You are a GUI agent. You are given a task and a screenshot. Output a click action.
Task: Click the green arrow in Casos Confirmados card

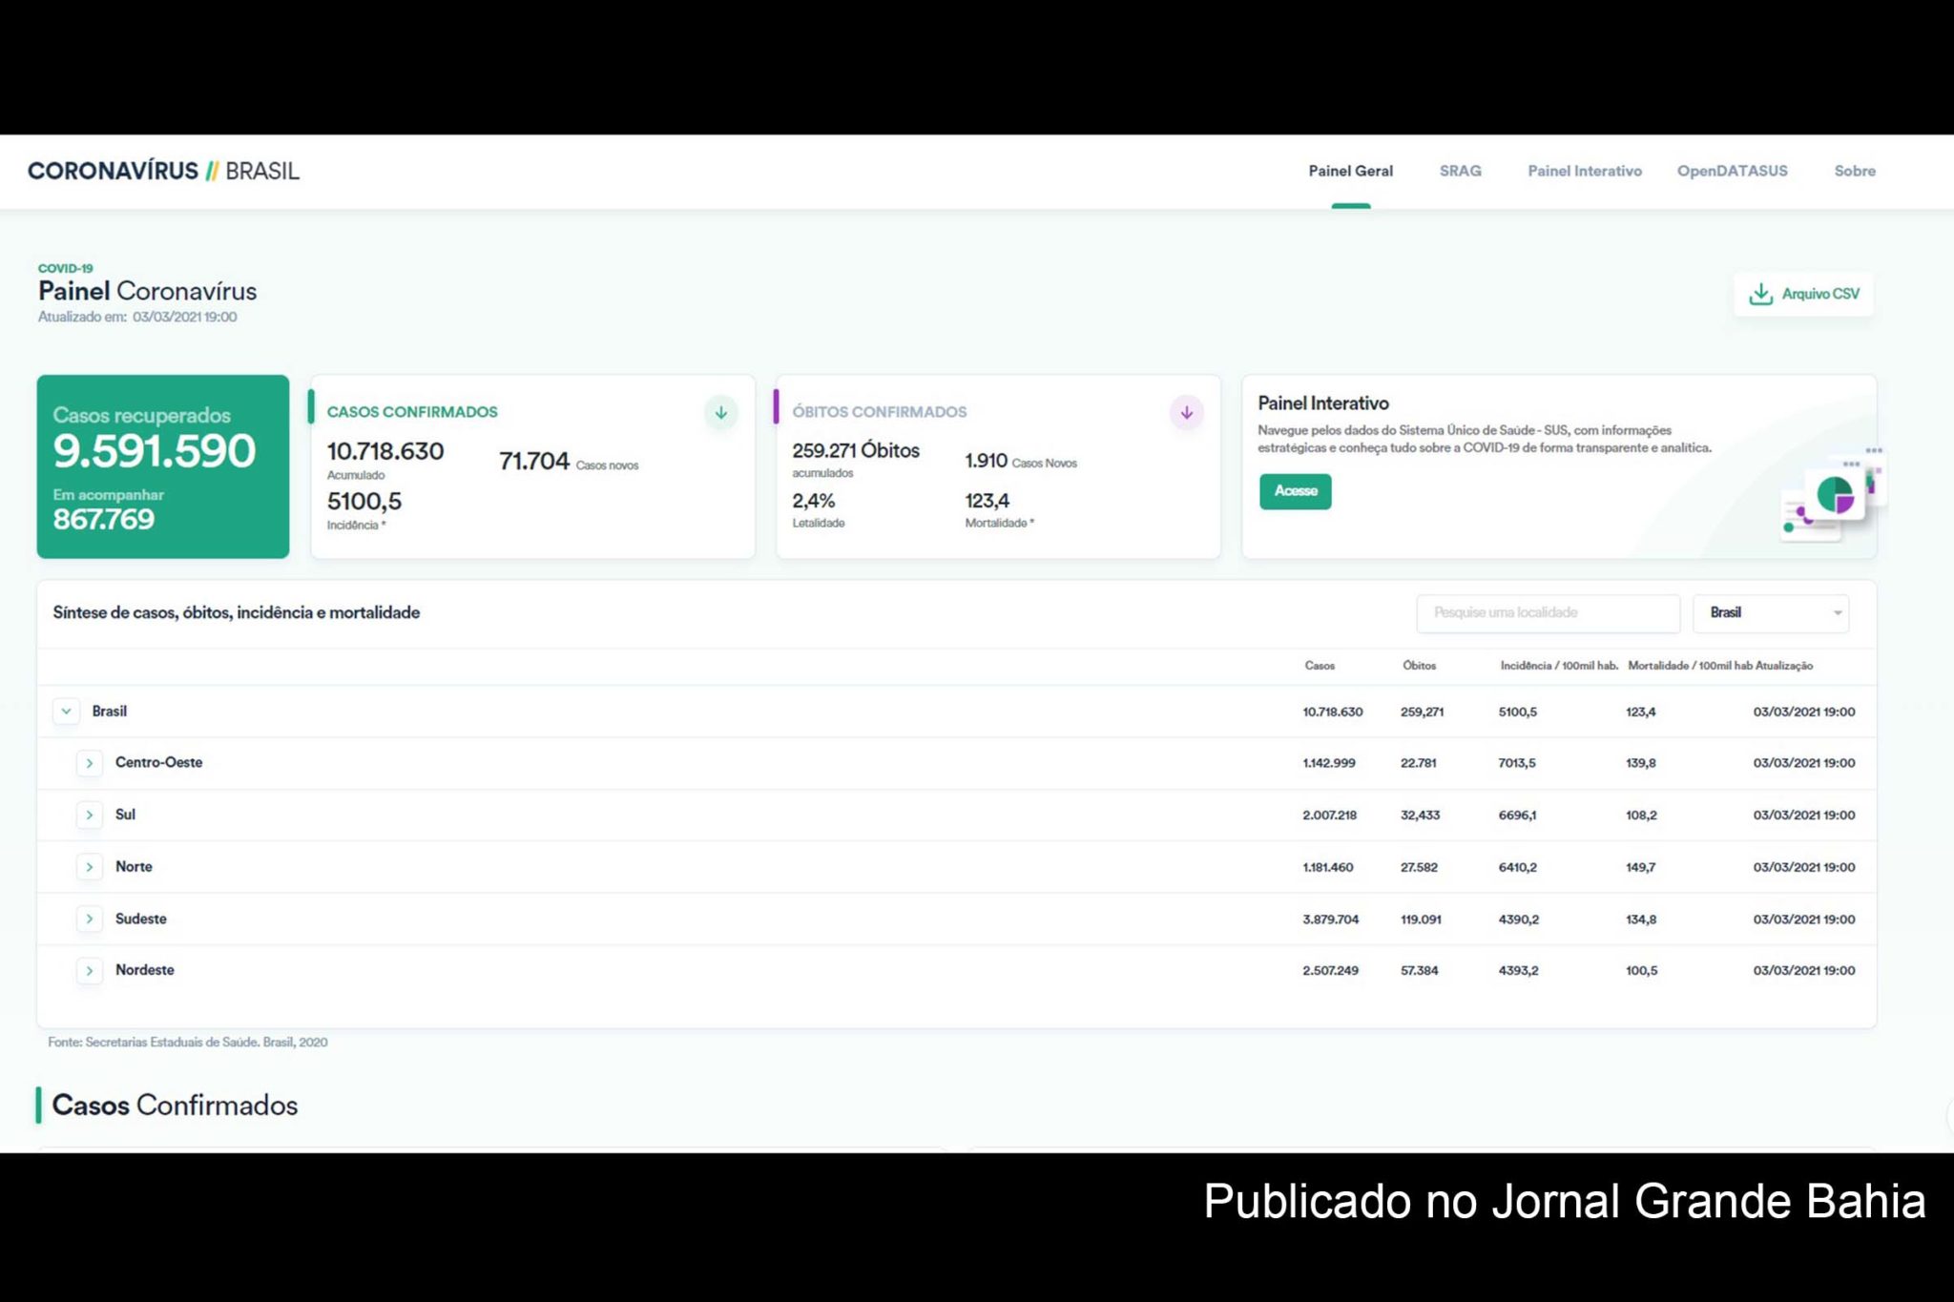pyautogui.click(x=721, y=413)
